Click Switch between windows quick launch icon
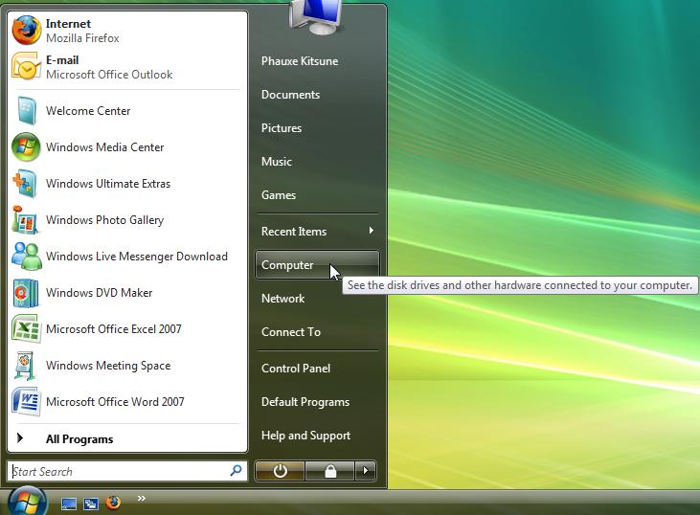The height and width of the screenshot is (515, 700). pos(91,504)
